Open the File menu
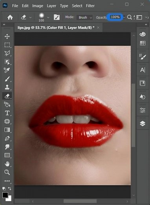The width and height of the screenshot is (150, 205). tap(15, 6)
